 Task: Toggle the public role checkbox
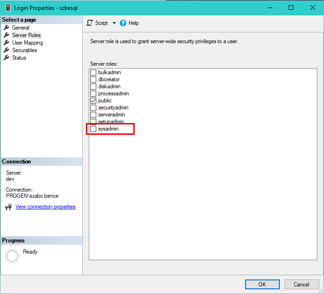click(x=93, y=101)
